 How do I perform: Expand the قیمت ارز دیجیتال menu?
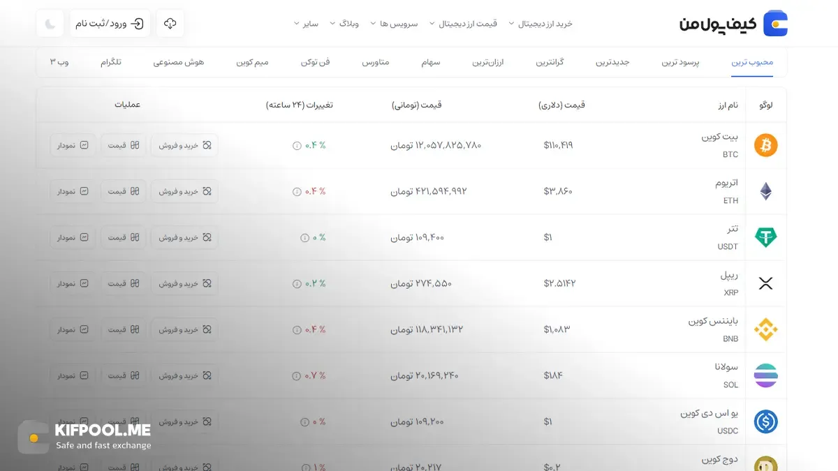point(463,24)
